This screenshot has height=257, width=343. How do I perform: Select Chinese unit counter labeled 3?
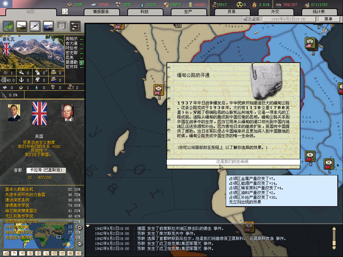(x=329, y=164)
